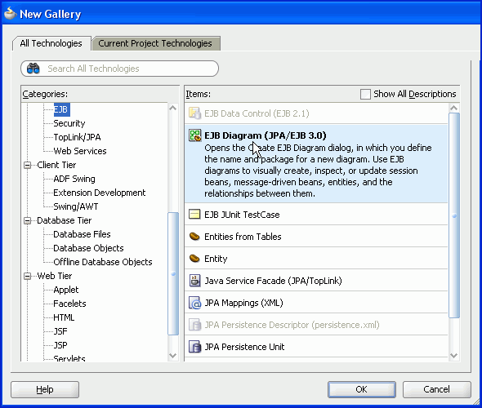Select the Offline Database Objects category
482x408 pixels.
(x=103, y=262)
